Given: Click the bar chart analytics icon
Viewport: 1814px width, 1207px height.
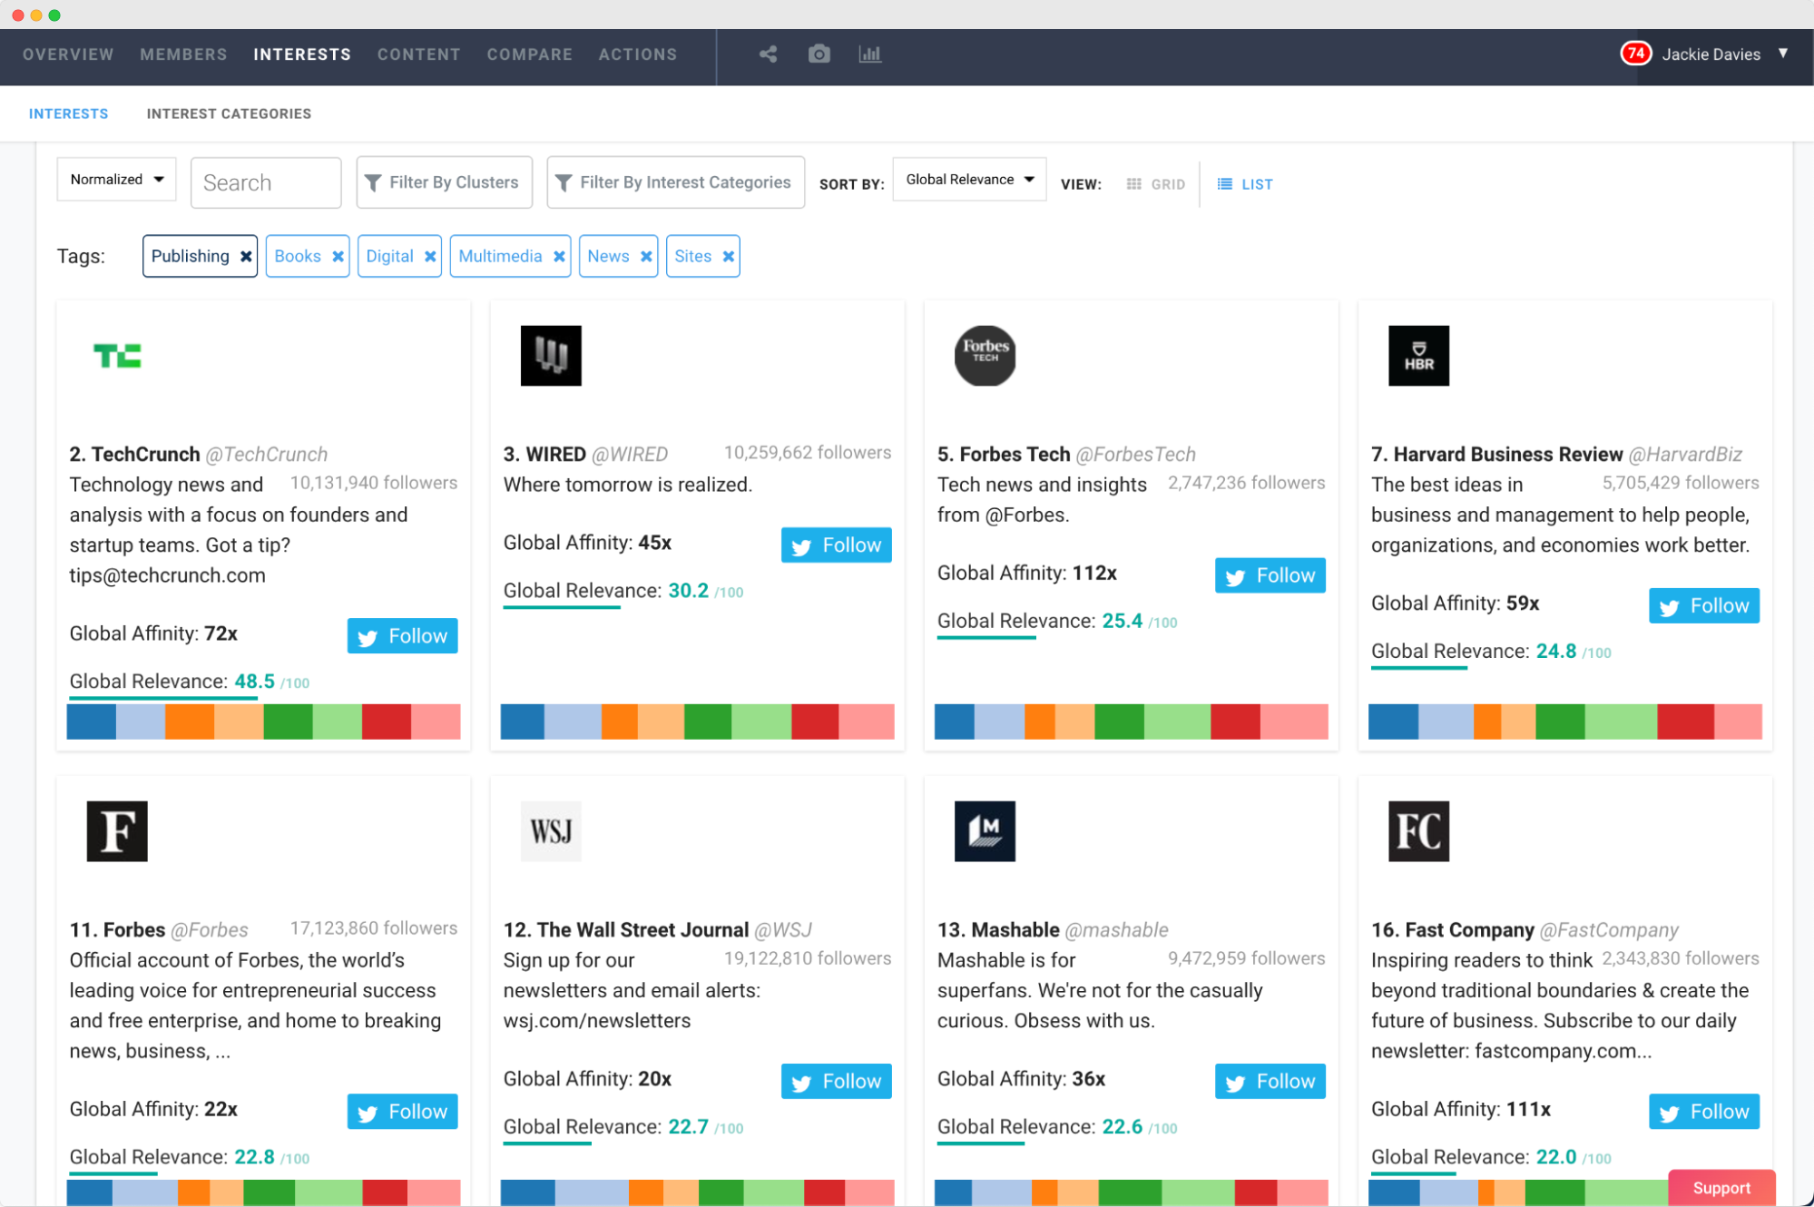Looking at the screenshot, I should click(x=868, y=53).
